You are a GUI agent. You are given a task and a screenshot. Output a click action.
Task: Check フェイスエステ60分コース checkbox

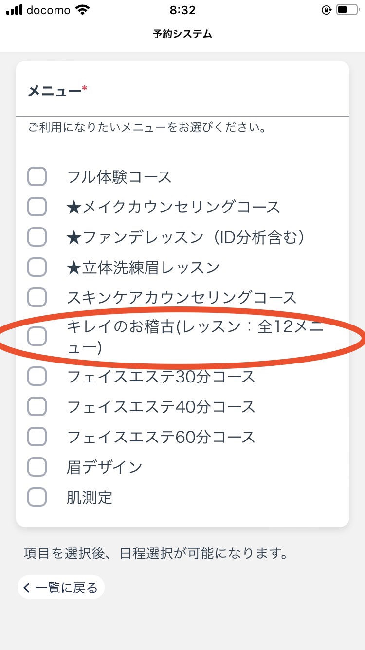pyautogui.click(x=37, y=437)
